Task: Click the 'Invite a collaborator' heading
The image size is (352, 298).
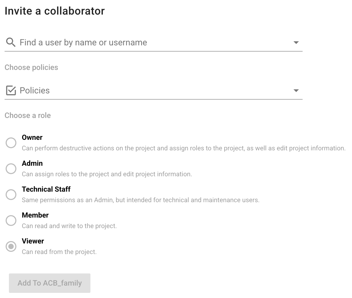Action: pos(55,11)
